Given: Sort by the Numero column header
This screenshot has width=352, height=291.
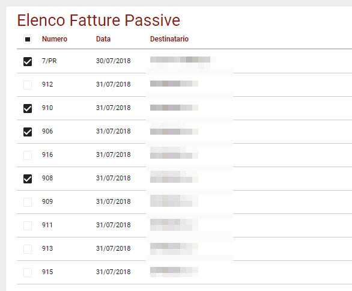Looking at the screenshot, I should 55,39.
